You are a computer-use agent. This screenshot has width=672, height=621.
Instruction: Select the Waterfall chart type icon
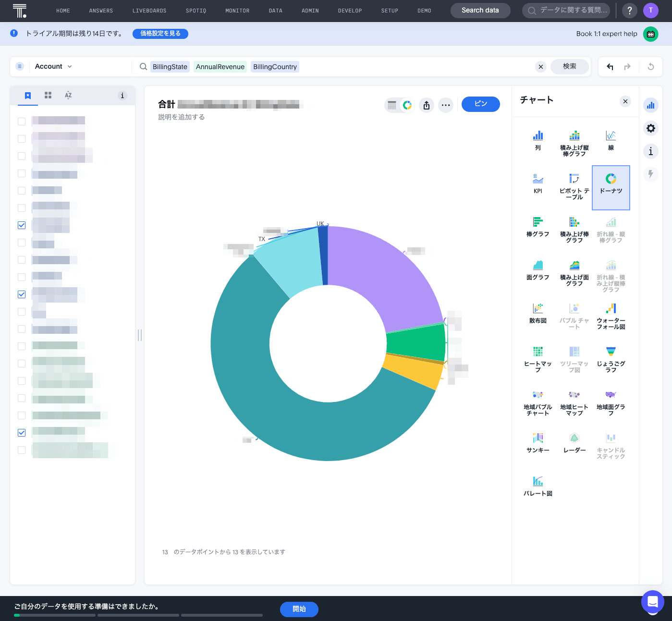tap(611, 308)
